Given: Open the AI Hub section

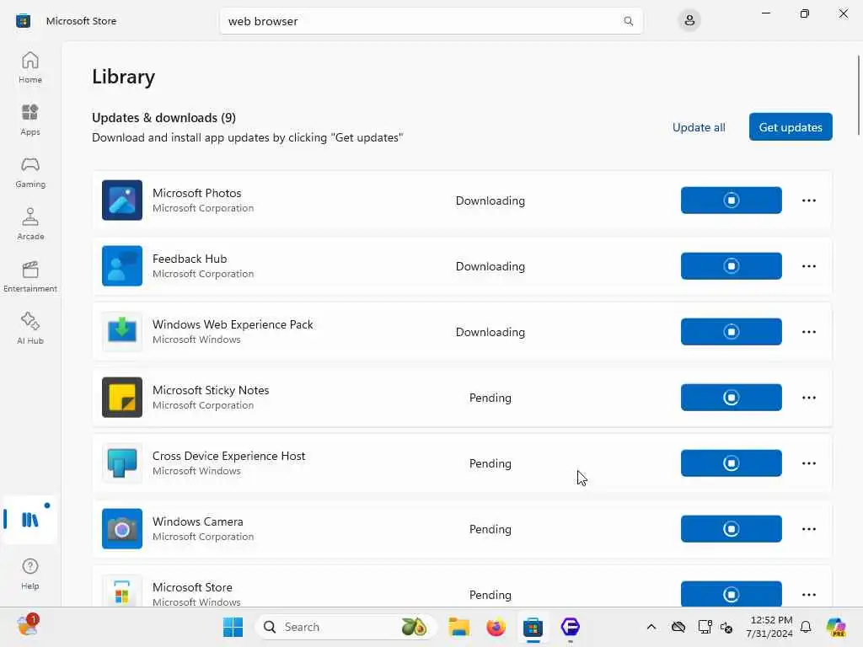Looking at the screenshot, I should 30,329.
